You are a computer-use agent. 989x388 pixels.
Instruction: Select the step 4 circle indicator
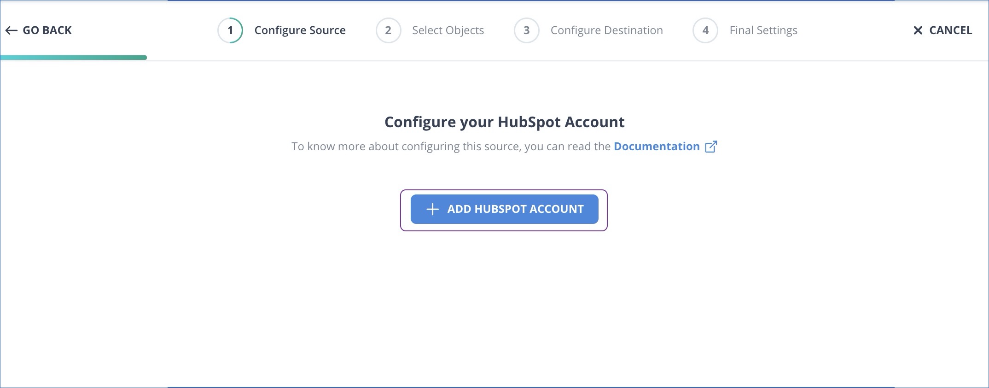(705, 30)
